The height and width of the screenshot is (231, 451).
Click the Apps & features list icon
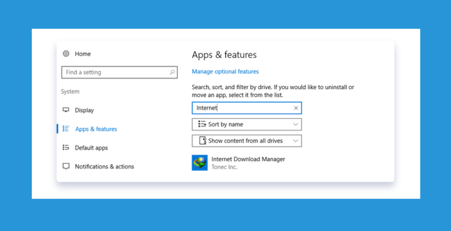(x=66, y=129)
